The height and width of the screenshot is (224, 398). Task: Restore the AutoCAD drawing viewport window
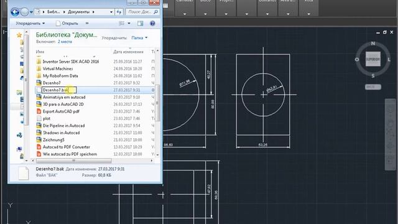click(385, 32)
